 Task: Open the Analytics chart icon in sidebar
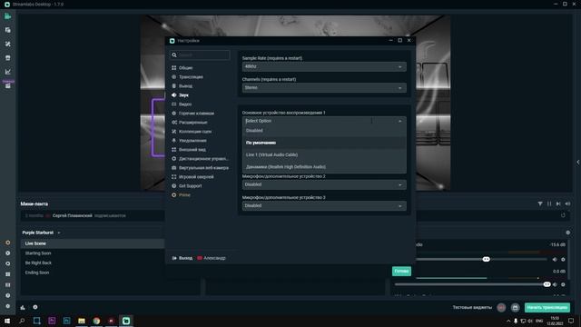coord(8,72)
